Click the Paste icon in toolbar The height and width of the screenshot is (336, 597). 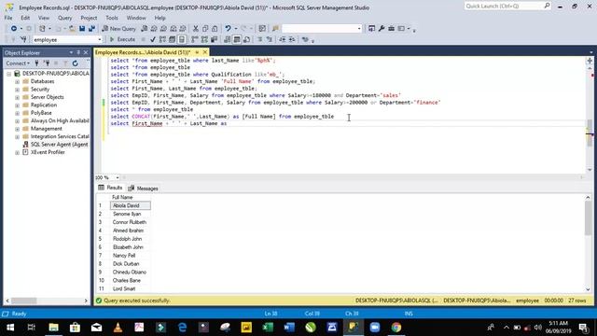[x=215, y=29]
